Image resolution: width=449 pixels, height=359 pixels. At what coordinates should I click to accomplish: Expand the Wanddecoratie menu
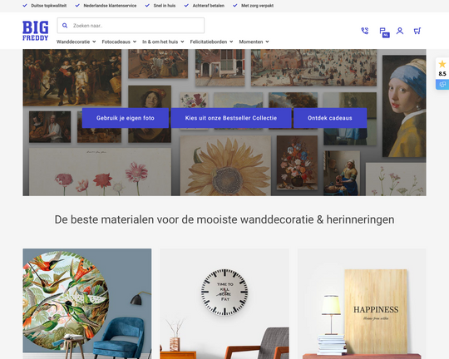pyautogui.click(x=76, y=42)
